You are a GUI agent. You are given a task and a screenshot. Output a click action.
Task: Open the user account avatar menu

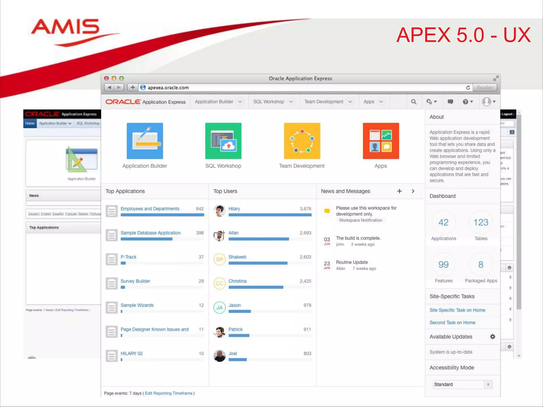(x=489, y=102)
